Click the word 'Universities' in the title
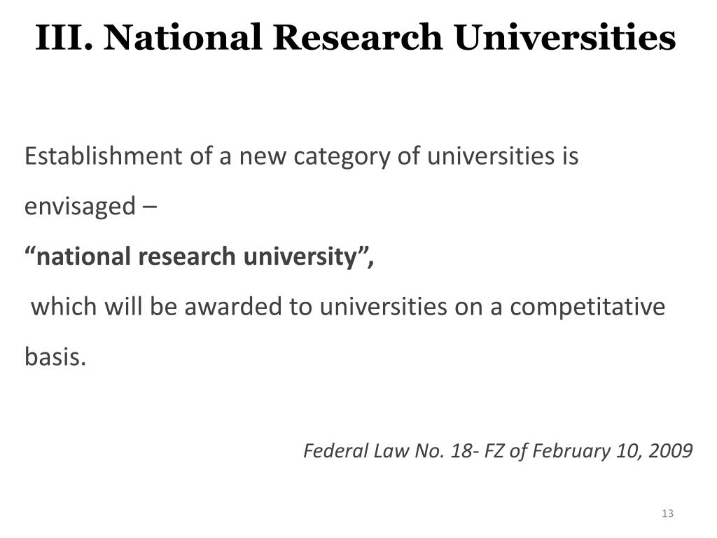 [x=565, y=37]
